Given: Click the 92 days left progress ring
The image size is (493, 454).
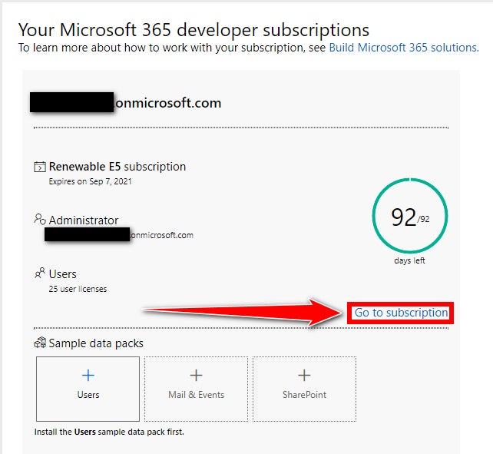Looking at the screenshot, I should (x=410, y=216).
